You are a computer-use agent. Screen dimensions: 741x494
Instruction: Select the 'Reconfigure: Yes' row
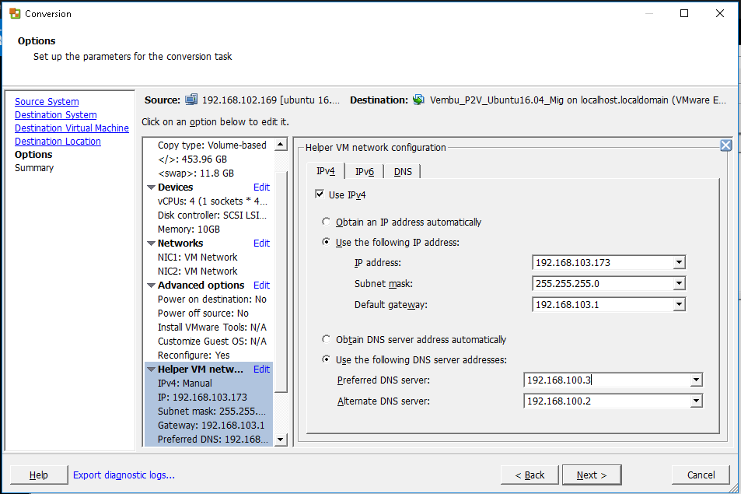194,355
